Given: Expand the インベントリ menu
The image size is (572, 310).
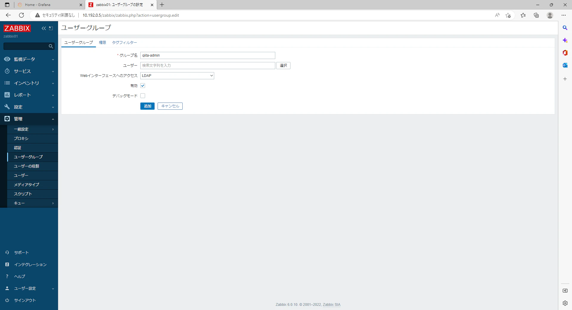Looking at the screenshot, I should pyautogui.click(x=53, y=83).
